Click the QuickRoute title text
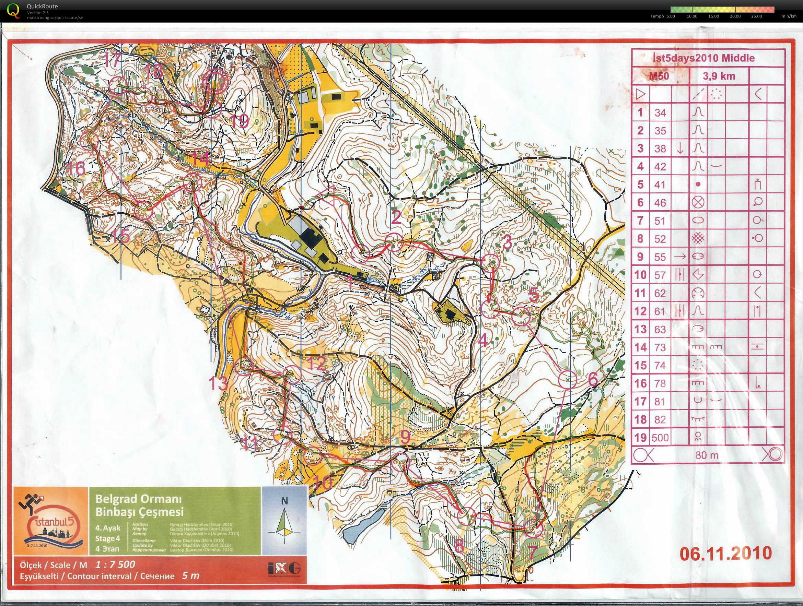 42,6
